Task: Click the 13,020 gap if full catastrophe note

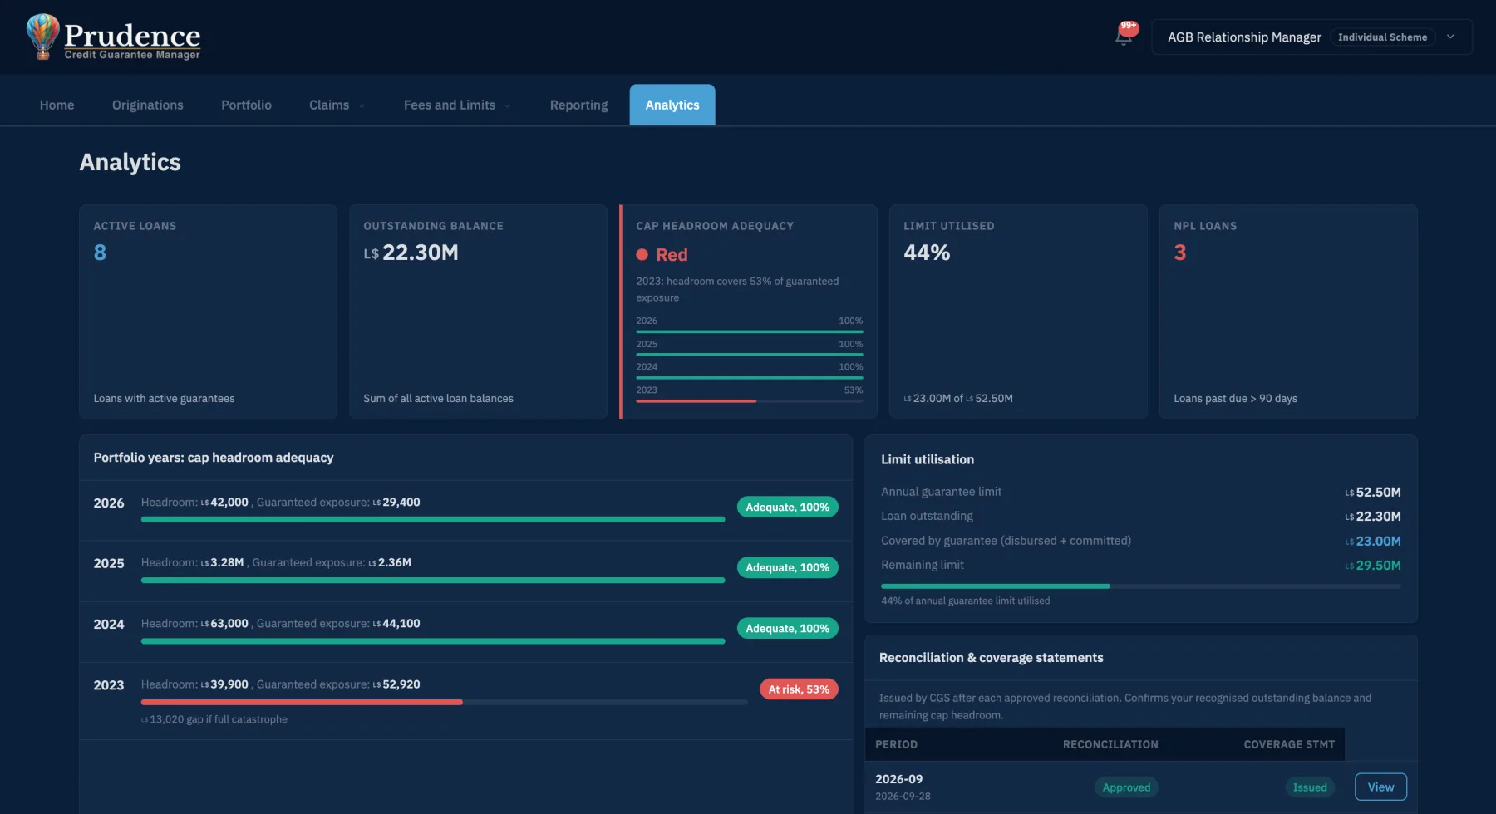Action: coord(214,719)
